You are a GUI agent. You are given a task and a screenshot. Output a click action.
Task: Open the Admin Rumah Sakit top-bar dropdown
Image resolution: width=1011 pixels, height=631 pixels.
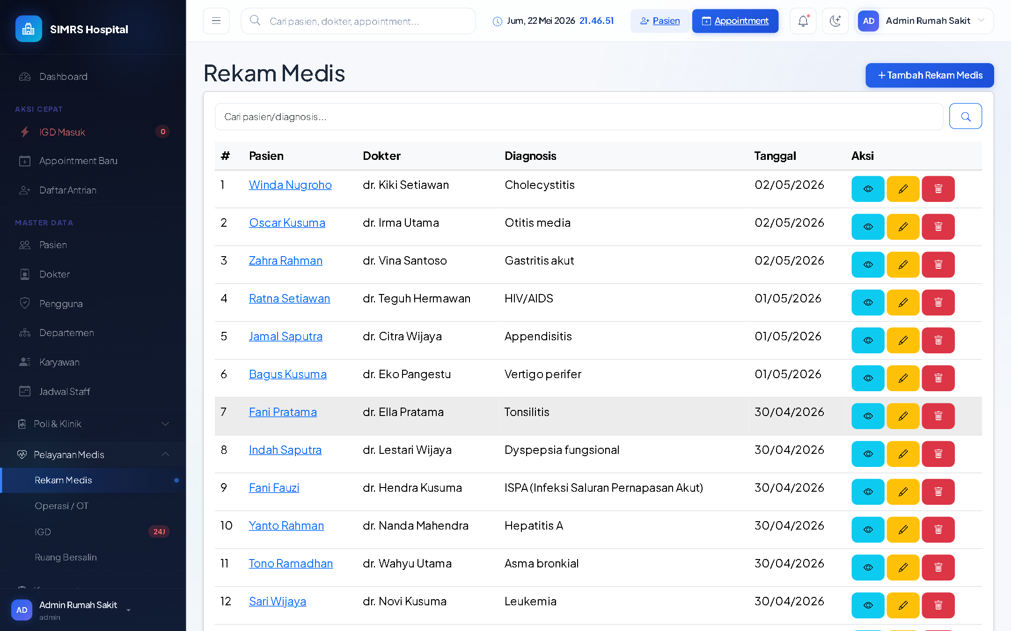(x=924, y=21)
